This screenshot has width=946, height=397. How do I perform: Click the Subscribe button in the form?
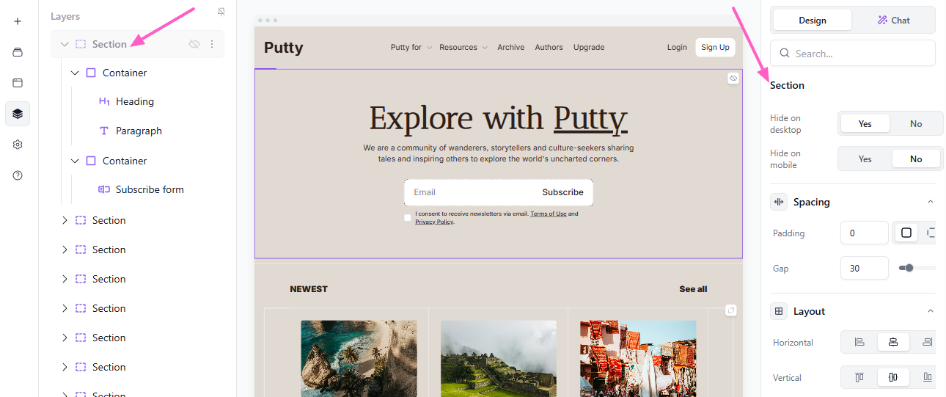pyautogui.click(x=563, y=192)
